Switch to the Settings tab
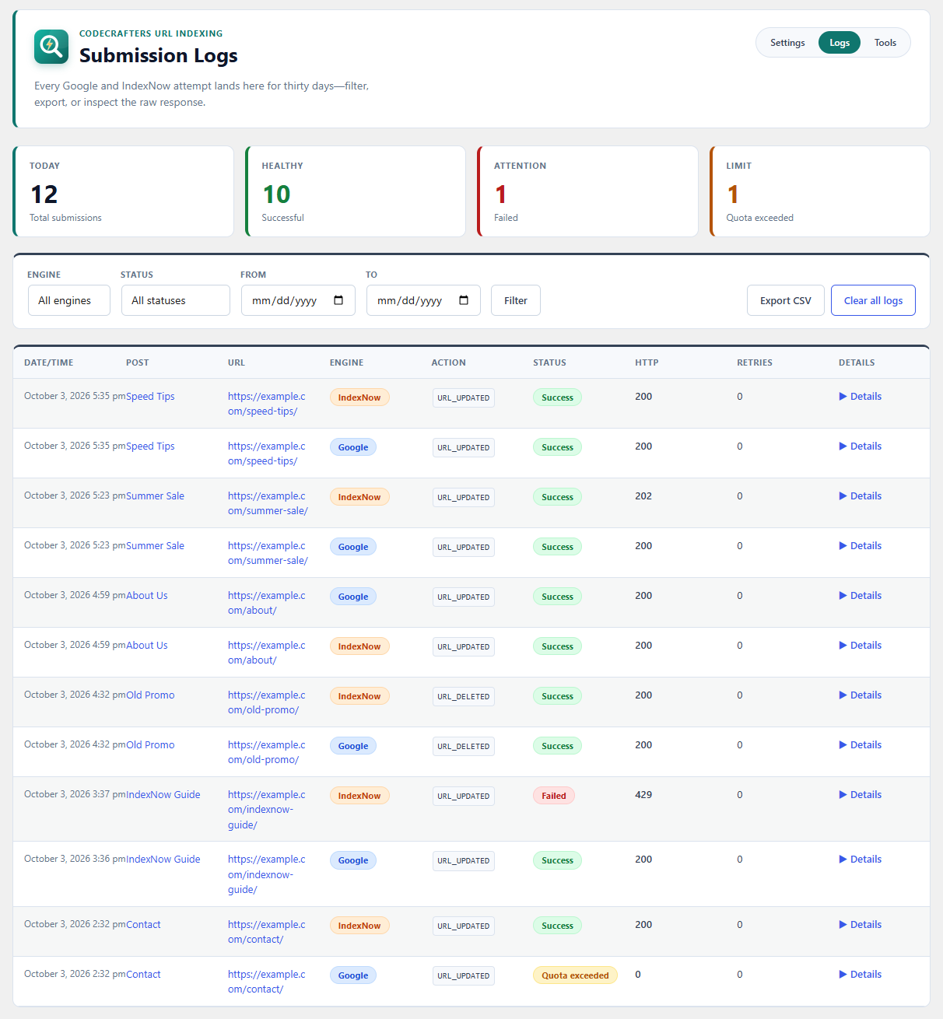 [x=787, y=43]
